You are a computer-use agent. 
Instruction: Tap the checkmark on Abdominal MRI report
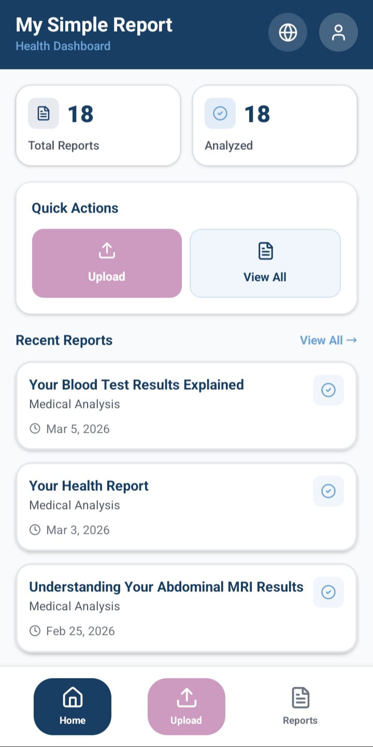pyautogui.click(x=328, y=592)
